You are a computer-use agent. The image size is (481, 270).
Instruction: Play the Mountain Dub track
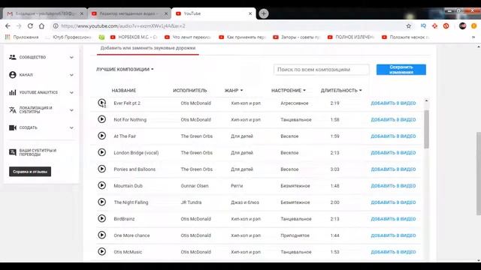point(101,185)
